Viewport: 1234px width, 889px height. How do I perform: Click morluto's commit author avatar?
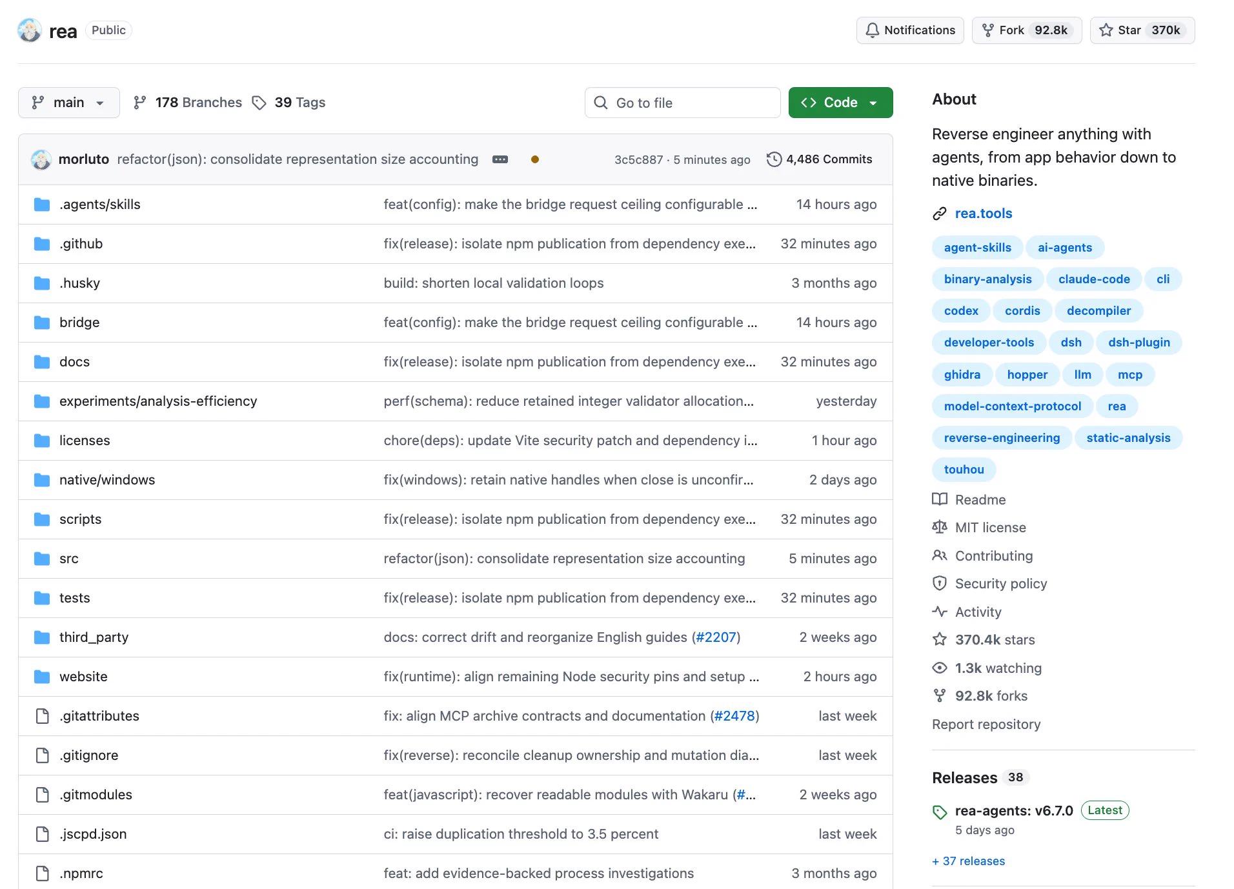tap(41, 159)
